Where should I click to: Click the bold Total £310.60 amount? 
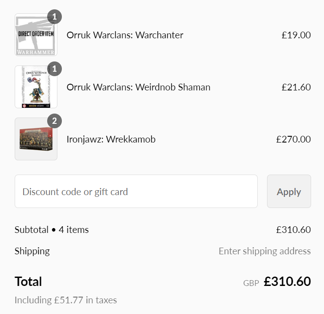(287, 281)
